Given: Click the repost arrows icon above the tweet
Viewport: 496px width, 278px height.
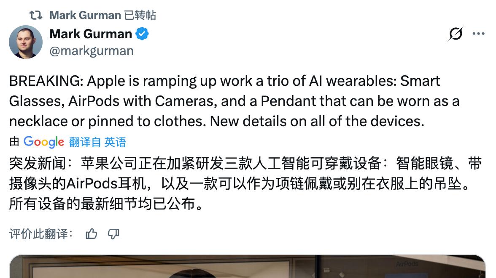Looking at the screenshot, I should pyautogui.click(x=36, y=15).
